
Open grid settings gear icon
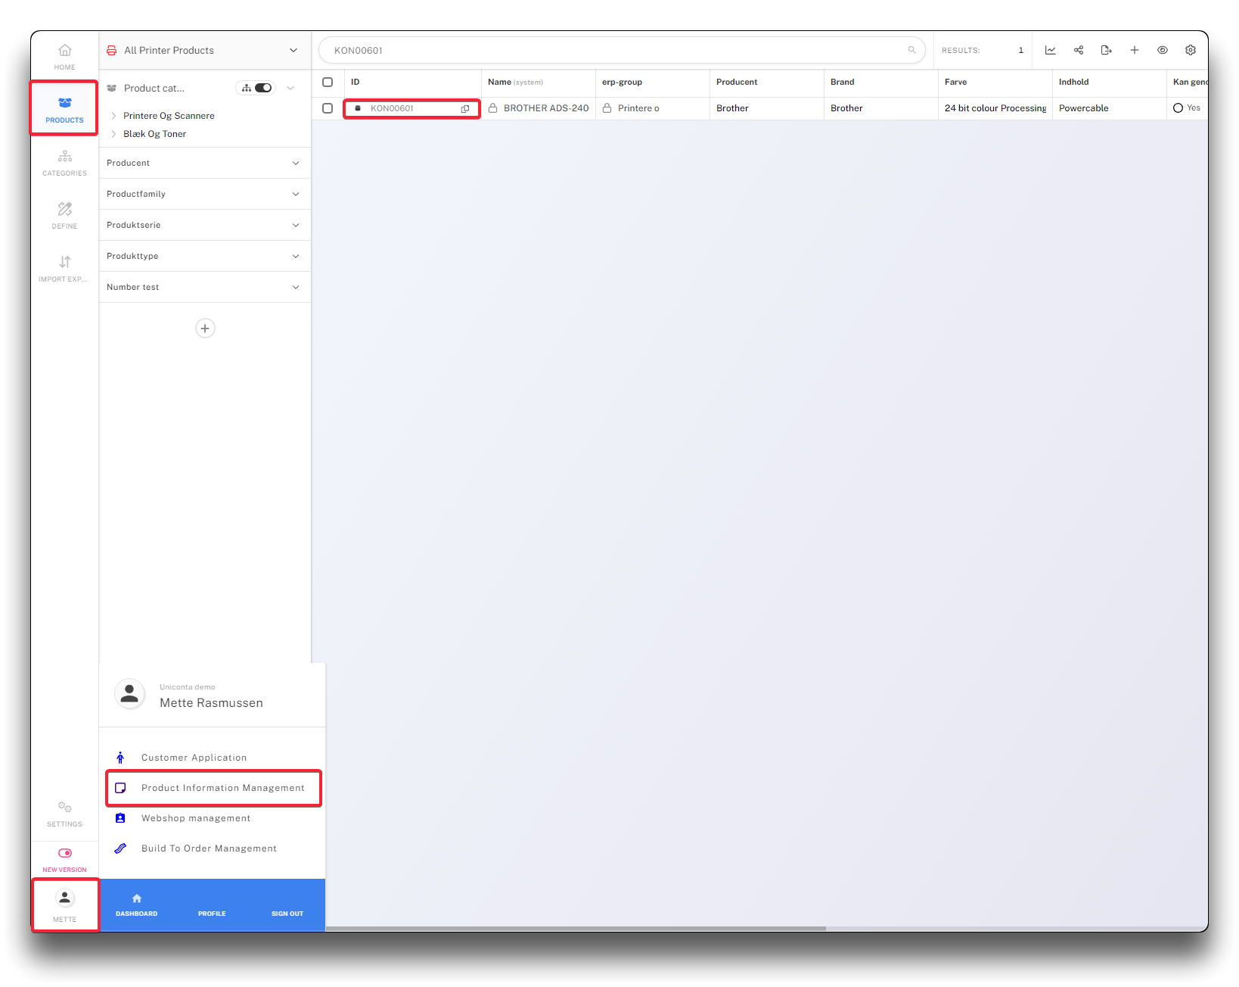1191,50
